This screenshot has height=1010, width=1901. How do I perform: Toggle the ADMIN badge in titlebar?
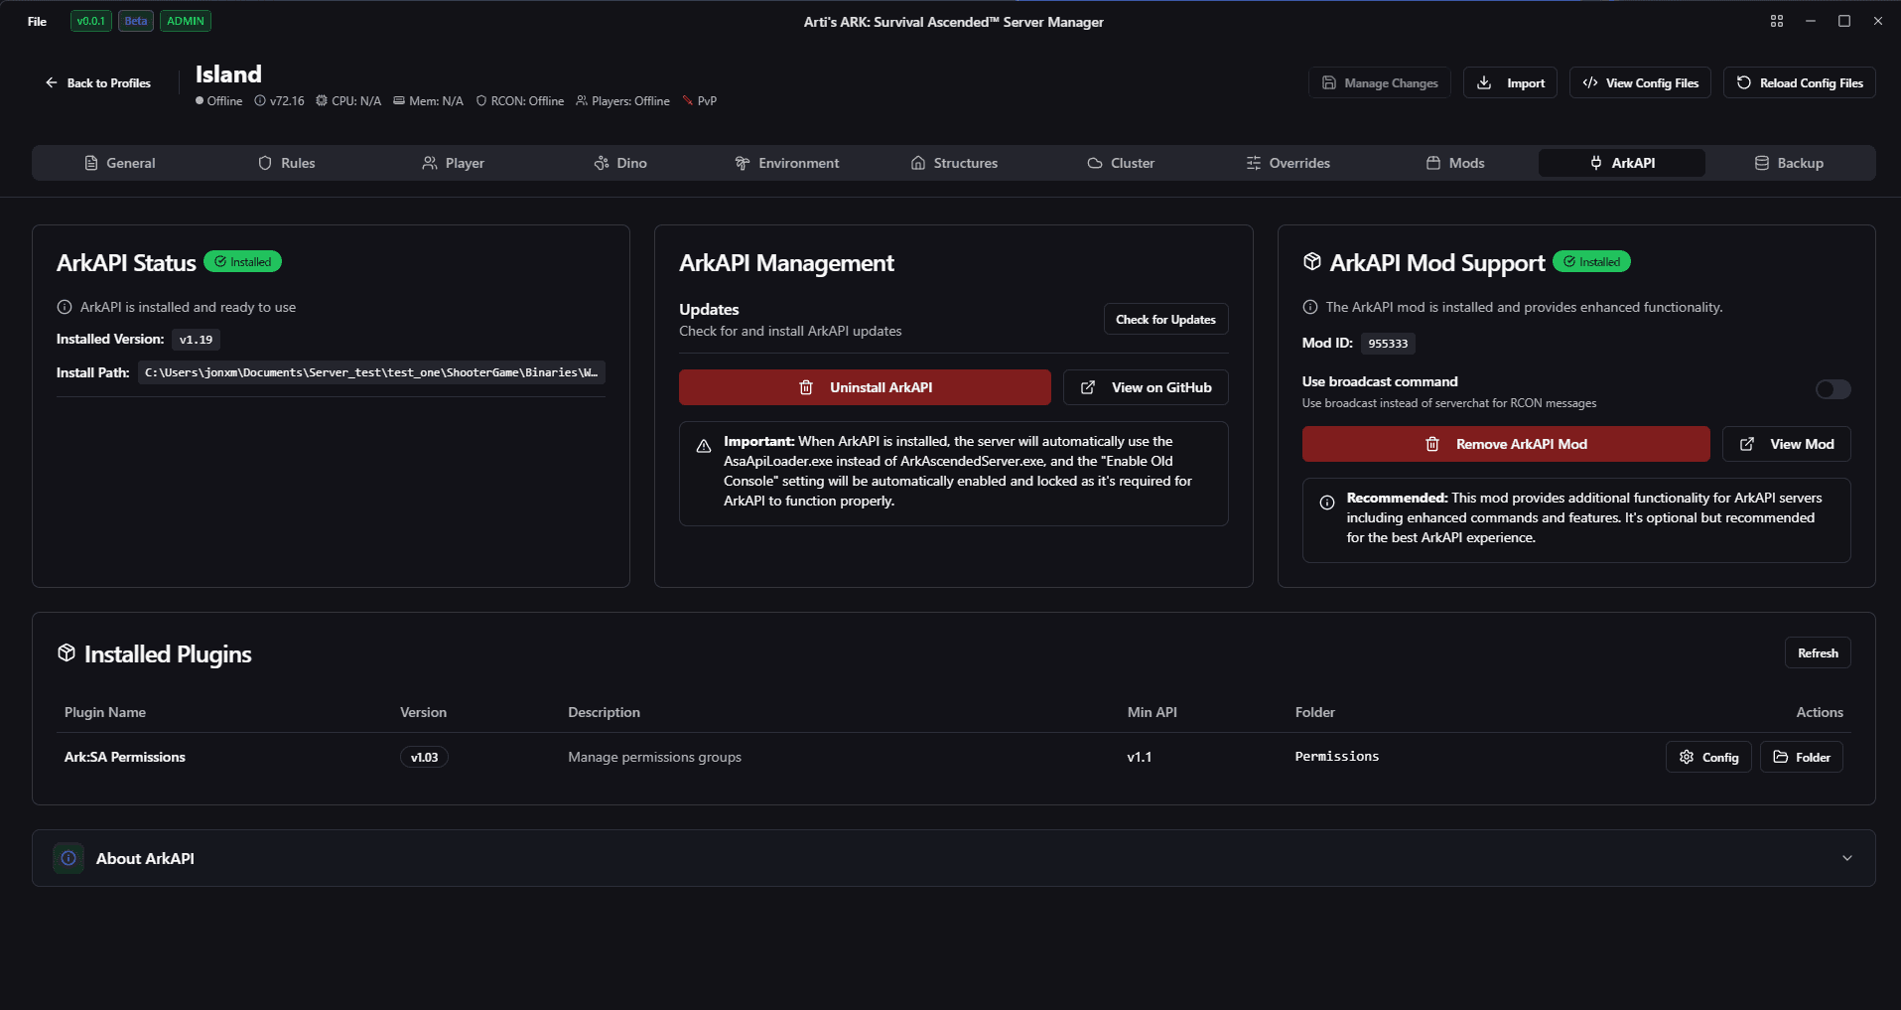click(x=185, y=21)
